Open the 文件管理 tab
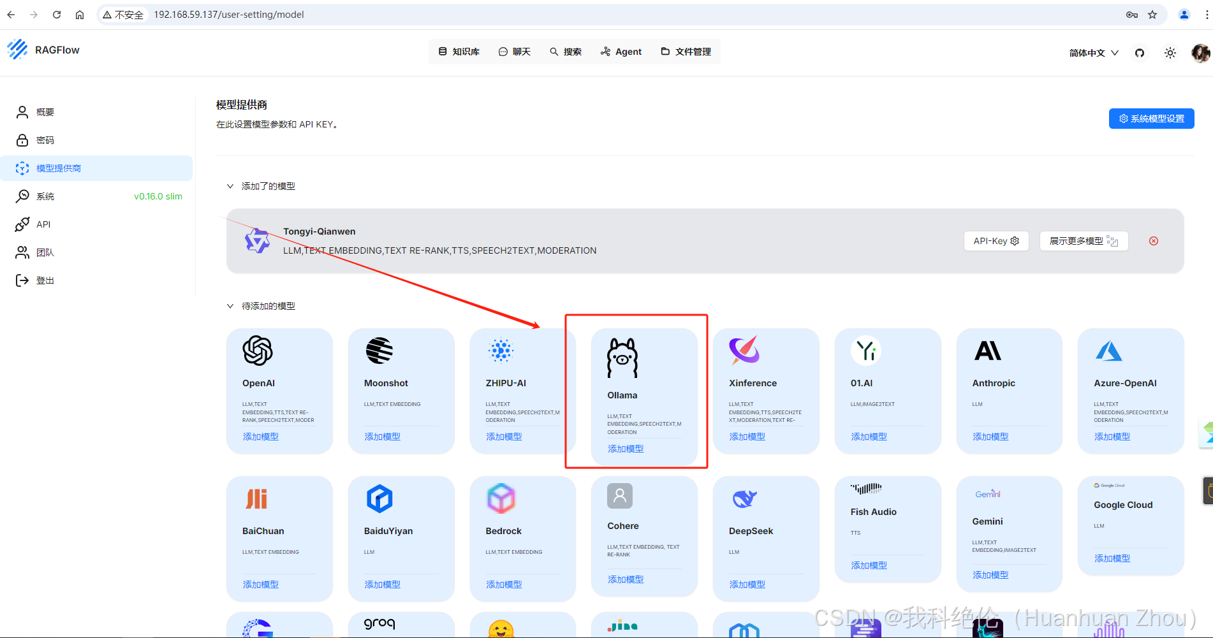The width and height of the screenshot is (1213, 638). pos(686,52)
